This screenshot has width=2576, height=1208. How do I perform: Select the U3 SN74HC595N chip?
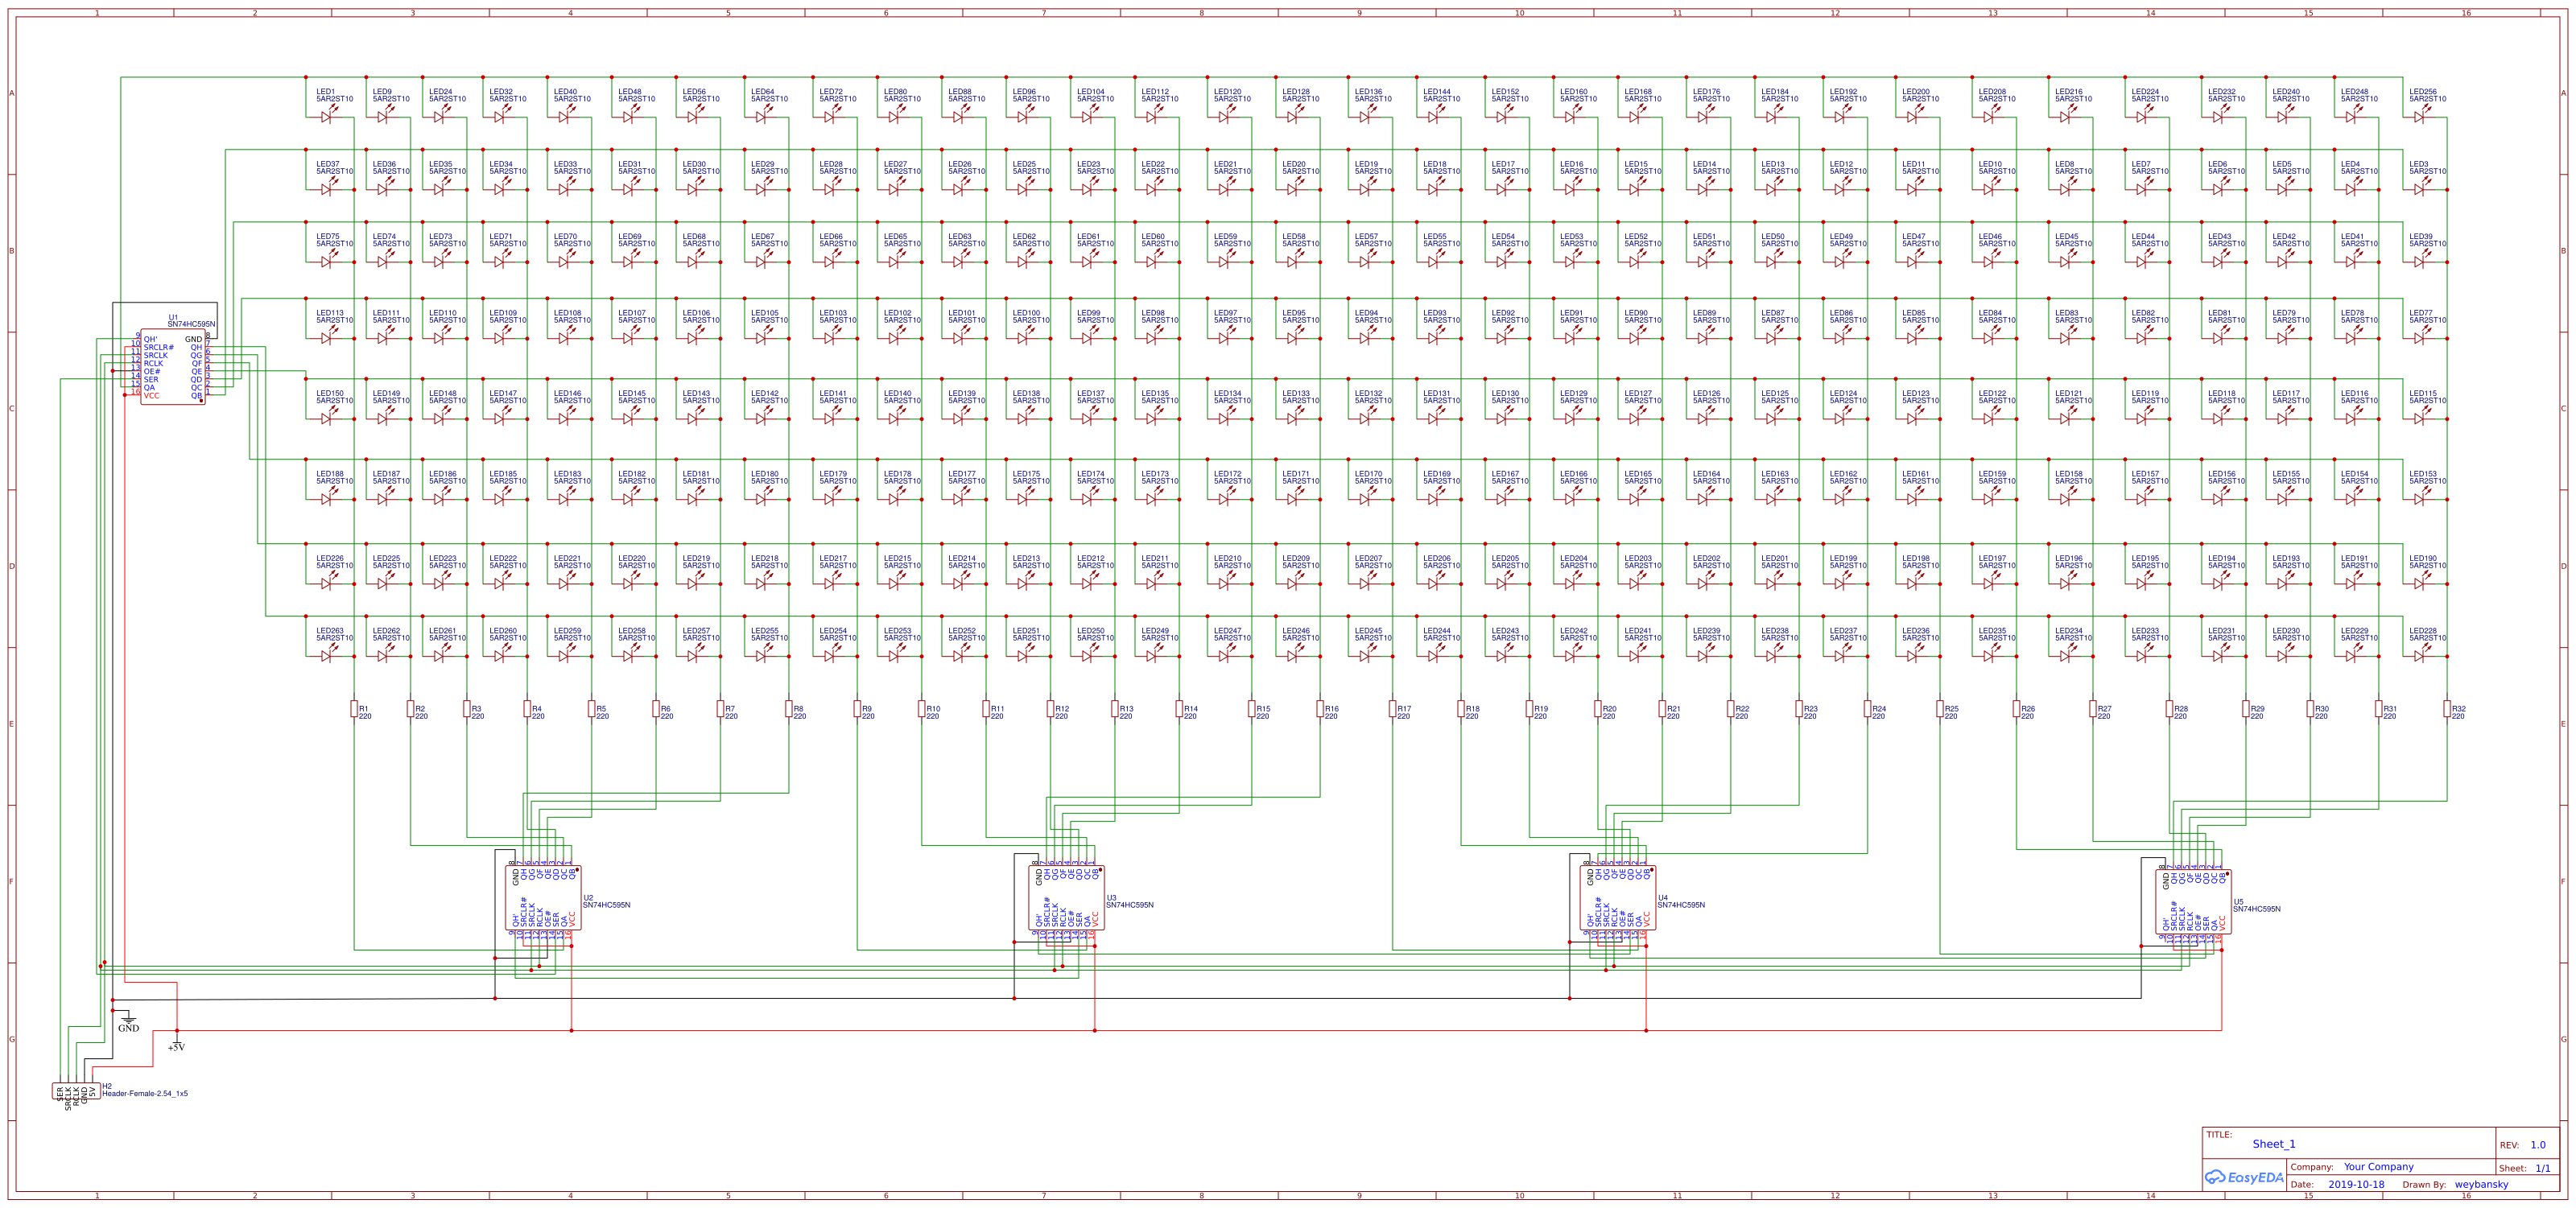coord(1066,898)
